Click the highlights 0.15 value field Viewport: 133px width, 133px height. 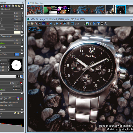pyautogui.click(x=18, y=43)
